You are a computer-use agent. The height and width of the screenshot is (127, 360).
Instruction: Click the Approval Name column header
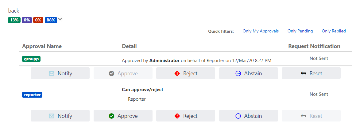42,46
